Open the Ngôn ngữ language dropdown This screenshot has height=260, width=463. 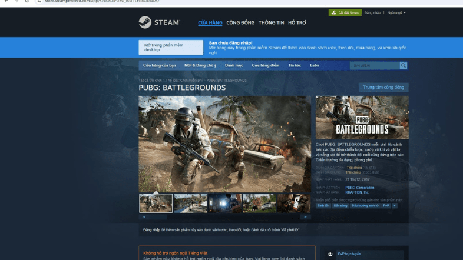[x=396, y=12]
